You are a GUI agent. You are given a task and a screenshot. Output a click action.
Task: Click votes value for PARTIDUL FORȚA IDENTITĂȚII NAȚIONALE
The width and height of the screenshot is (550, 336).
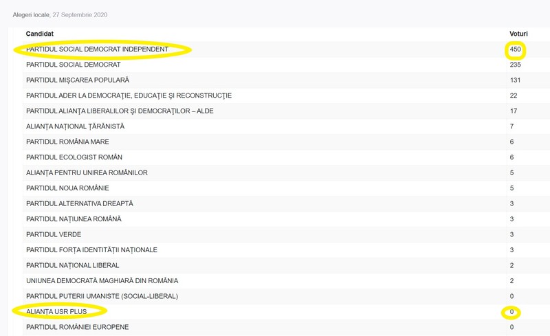511,249
